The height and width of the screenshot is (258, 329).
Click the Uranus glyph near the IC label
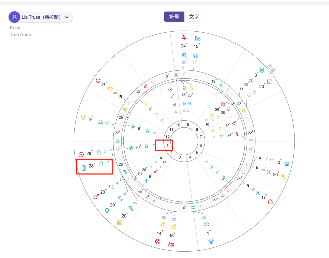tap(261, 70)
